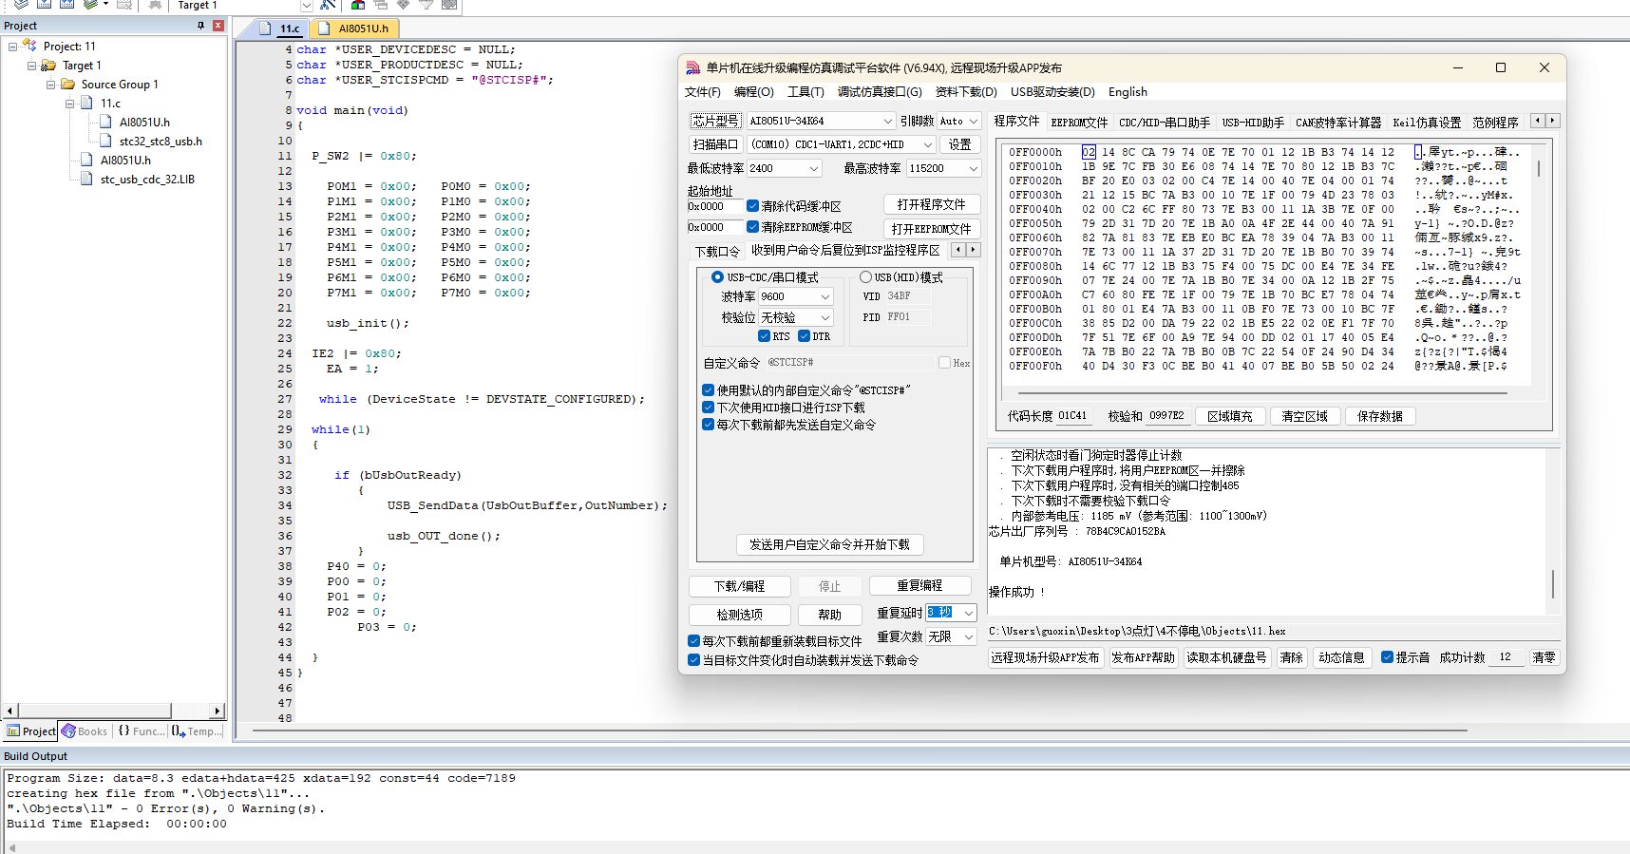The height and width of the screenshot is (854, 1630).
Task: Click the Project: 11 root icon
Action: [29, 46]
